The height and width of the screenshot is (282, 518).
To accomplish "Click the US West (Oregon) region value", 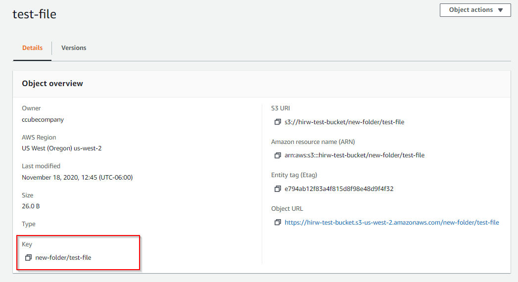I will [x=62, y=148].
